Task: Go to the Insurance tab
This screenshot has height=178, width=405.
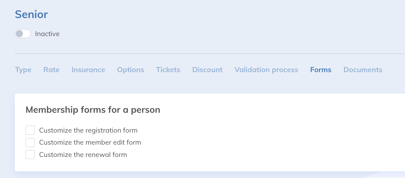Action: [x=88, y=70]
